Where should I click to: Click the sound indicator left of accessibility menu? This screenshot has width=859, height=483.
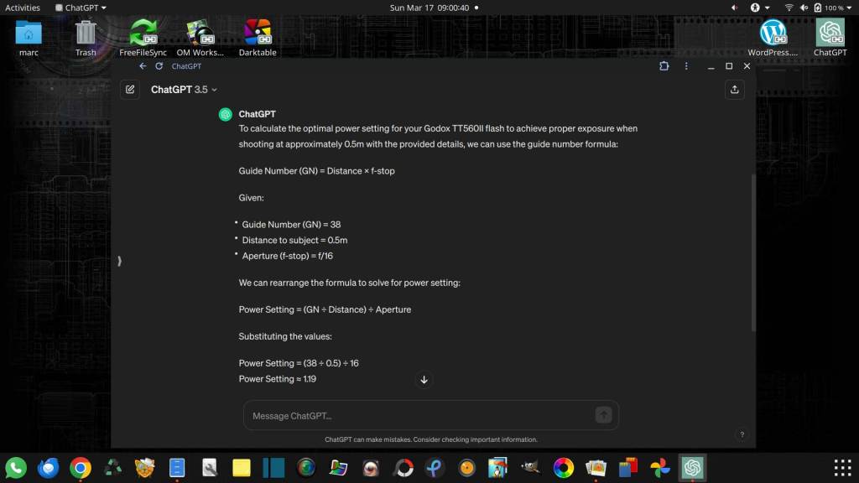(734, 8)
